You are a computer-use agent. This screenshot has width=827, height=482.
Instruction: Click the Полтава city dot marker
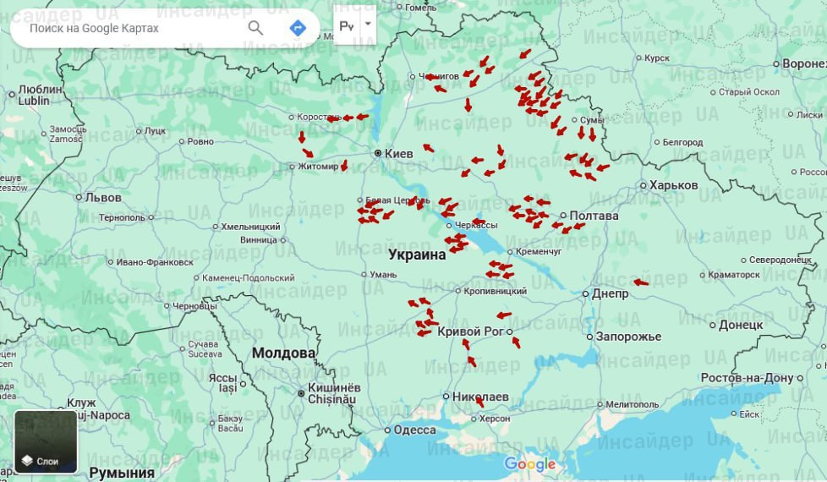(563, 216)
